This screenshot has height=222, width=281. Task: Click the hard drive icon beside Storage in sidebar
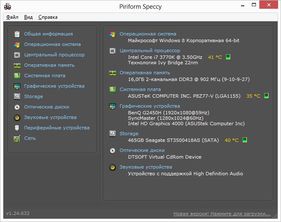pos(17,96)
